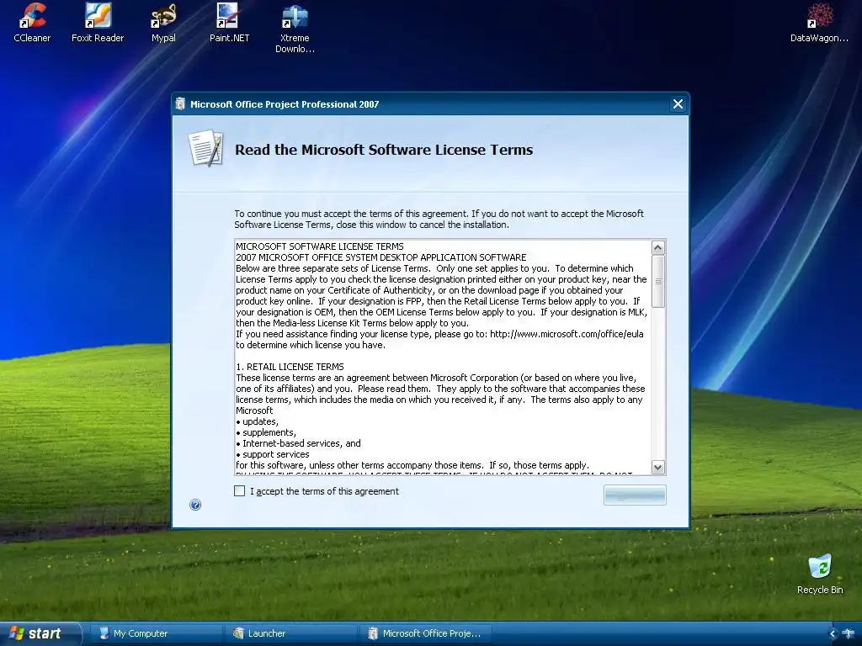Click the license text scrollbar thumb
The width and height of the screenshot is (862, 646).
click(658, 281)
